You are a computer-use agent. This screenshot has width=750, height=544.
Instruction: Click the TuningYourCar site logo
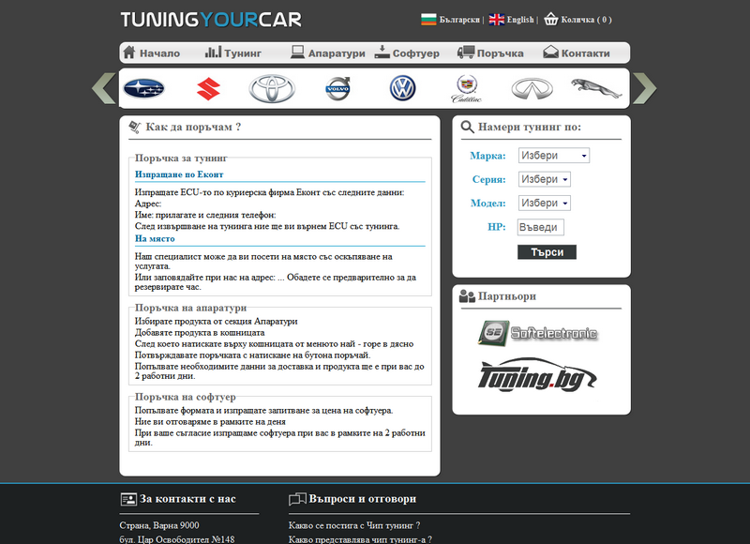(211, 20)
